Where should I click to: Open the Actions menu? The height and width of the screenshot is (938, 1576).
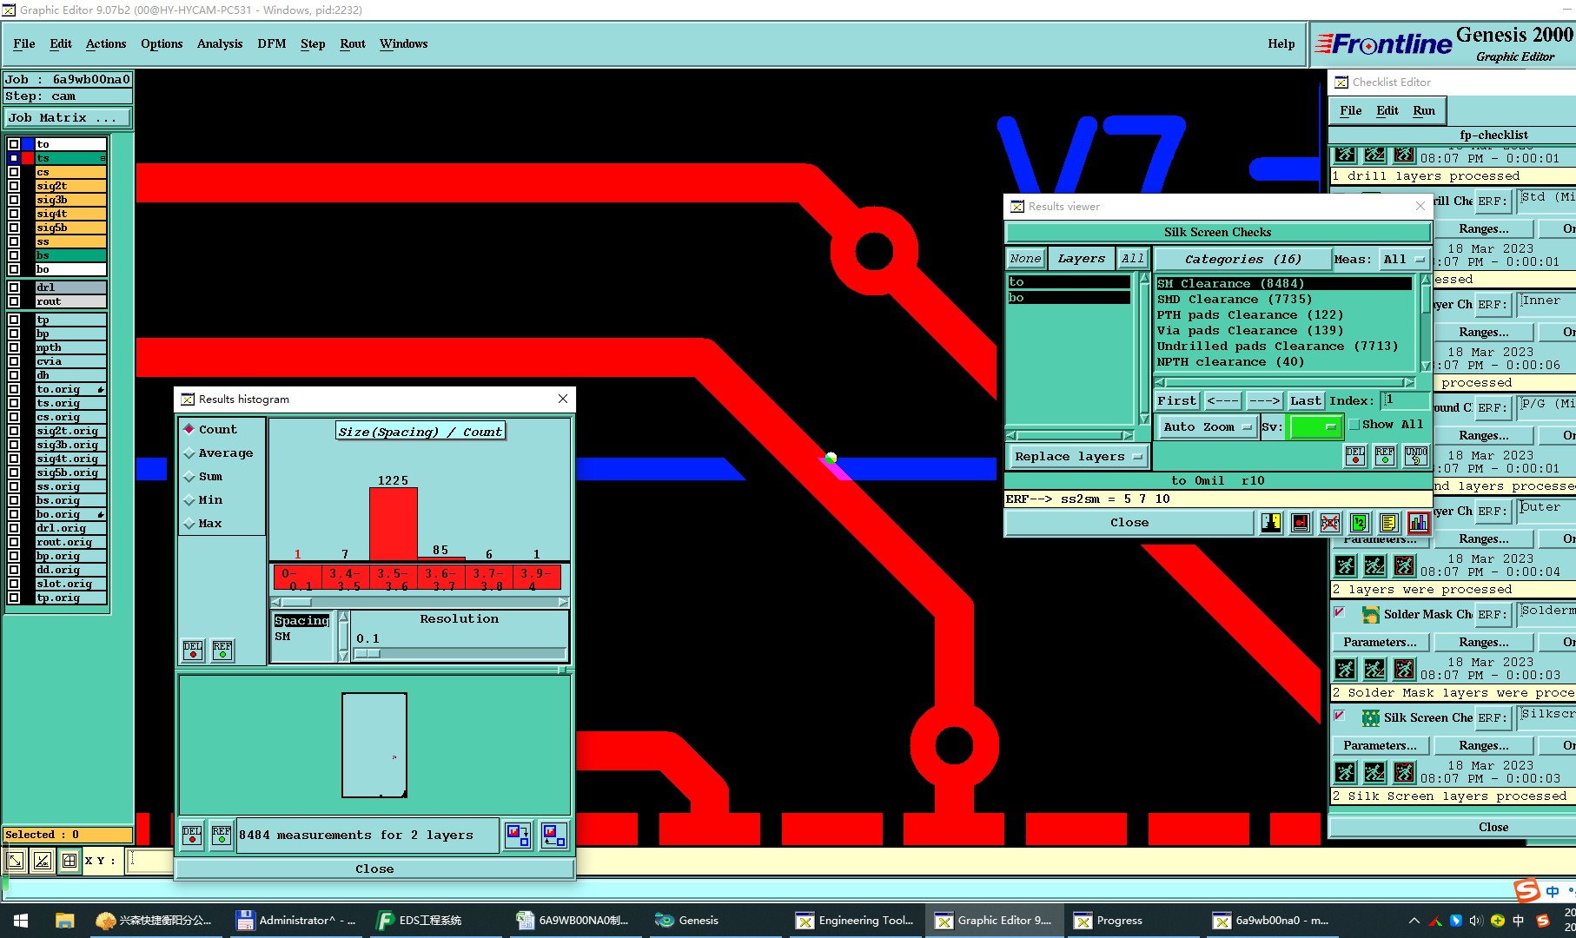click(106, 43)
